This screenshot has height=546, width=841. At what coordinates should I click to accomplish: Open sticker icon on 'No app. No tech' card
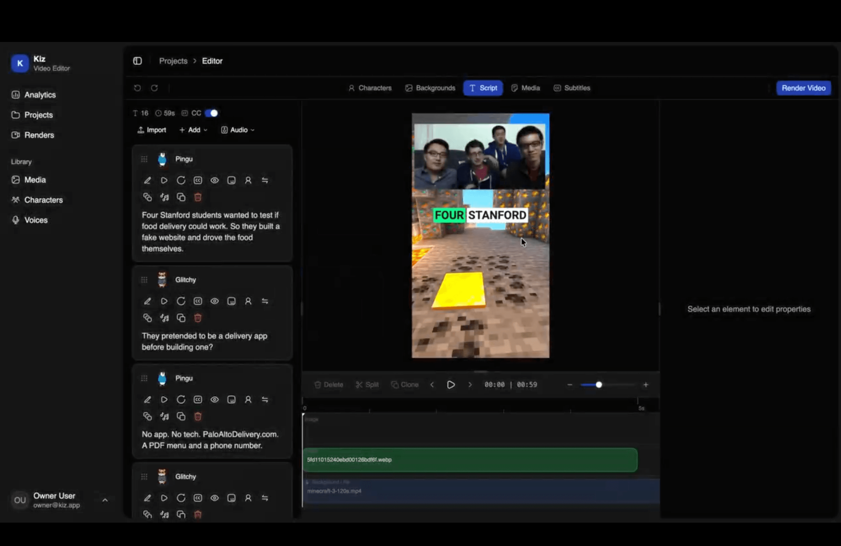click(x=231, y=399)
